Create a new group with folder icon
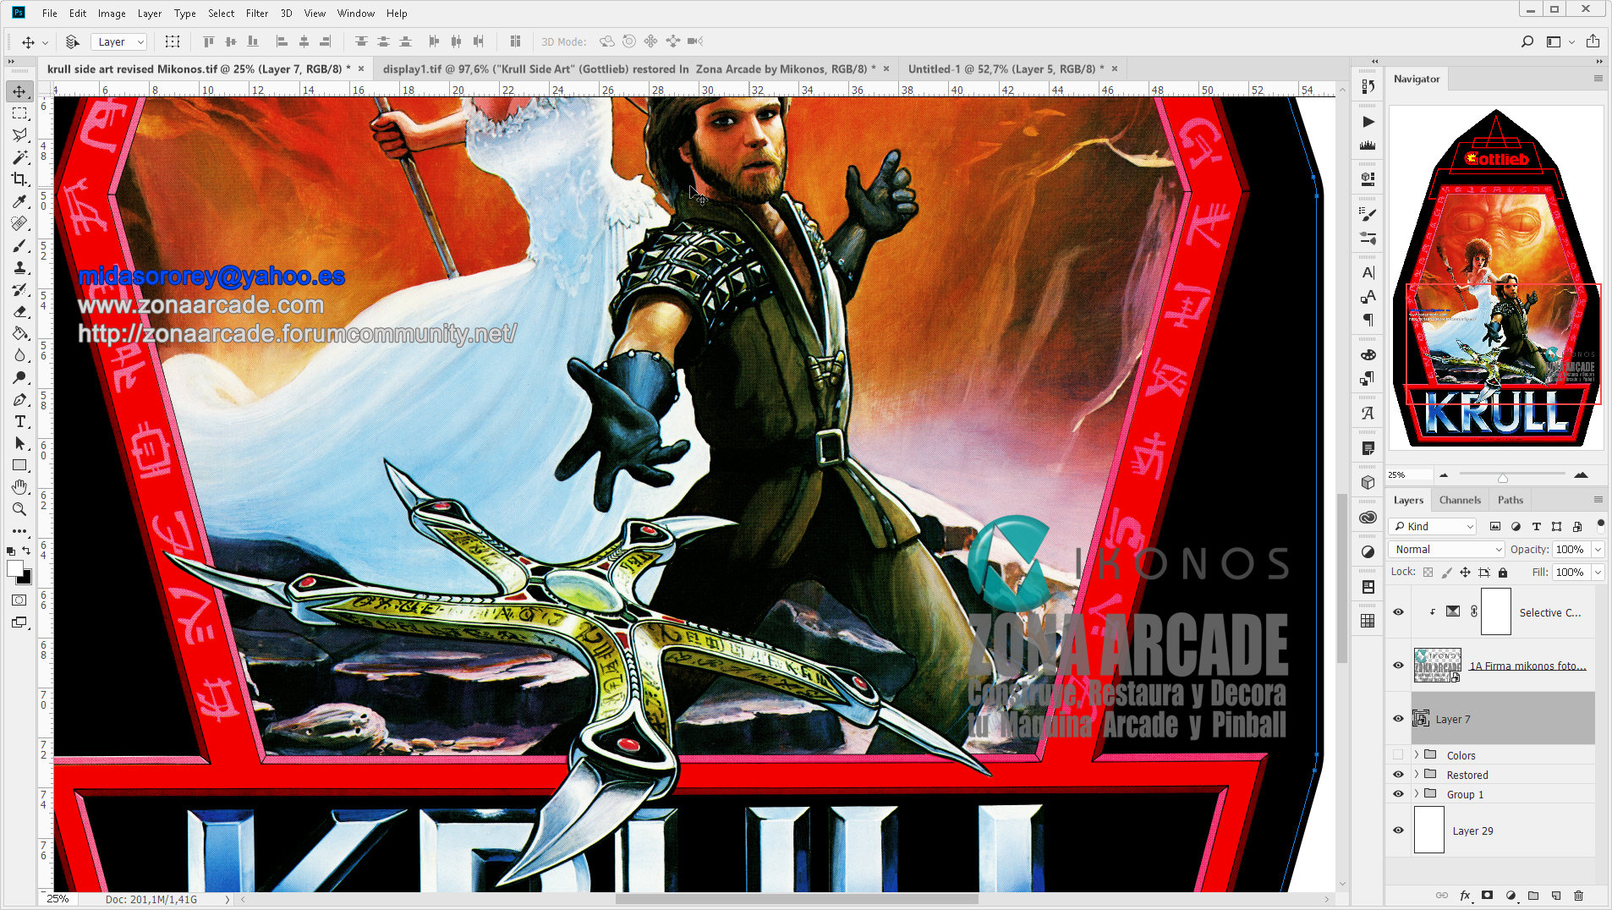Screen dimensions: 1612x910 coord(1533,896)
